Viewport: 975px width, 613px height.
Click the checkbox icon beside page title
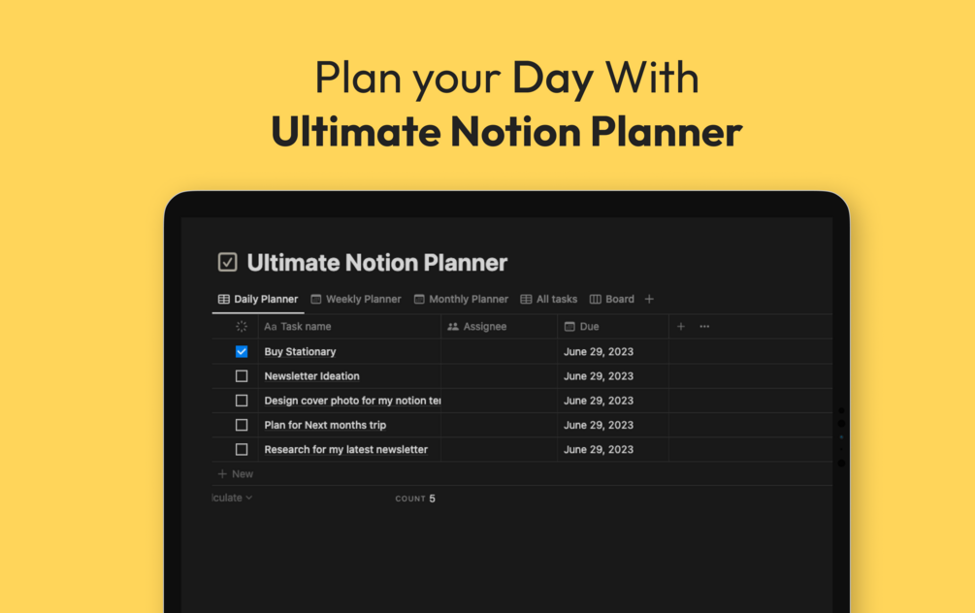tap(228, 262)
